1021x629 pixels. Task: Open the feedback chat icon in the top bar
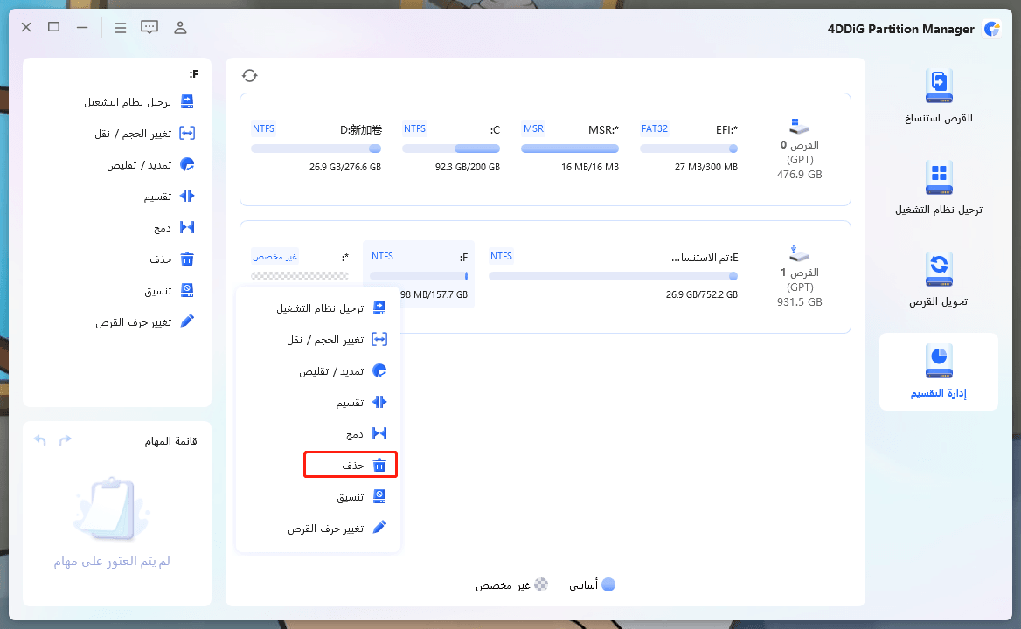tap(149, 27)
